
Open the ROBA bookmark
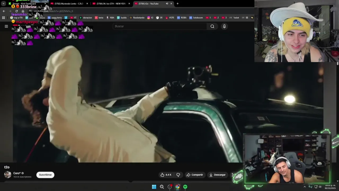(x=182, y=18)
